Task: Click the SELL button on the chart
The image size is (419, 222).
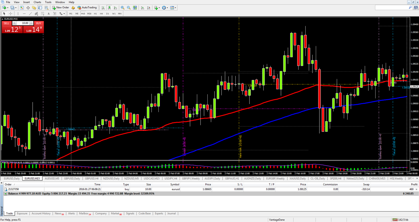Action: 7,23
